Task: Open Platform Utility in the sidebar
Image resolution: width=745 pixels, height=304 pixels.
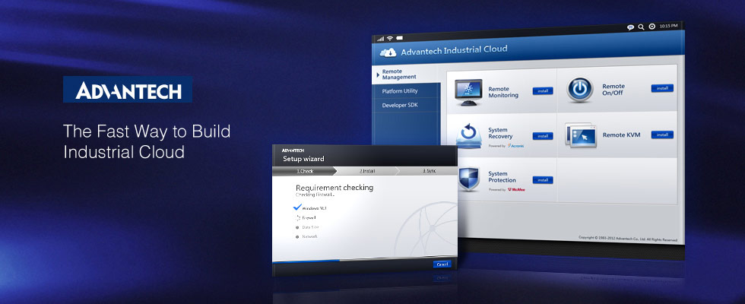Action: 406,90
